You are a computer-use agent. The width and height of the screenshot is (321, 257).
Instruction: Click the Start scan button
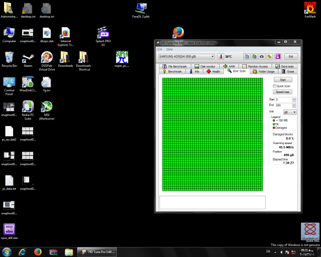tap(283, 80)
